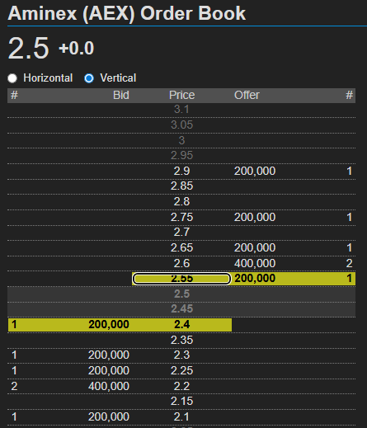
Task: Click the 200,000 bid at price 2.1
Action: pyautogui.click(x=109, y=417)
